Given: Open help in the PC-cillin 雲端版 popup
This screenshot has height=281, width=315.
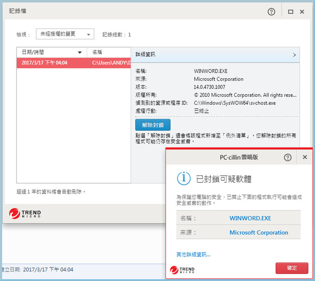Looking at the screenshot, I should click(x=287, y=157).
